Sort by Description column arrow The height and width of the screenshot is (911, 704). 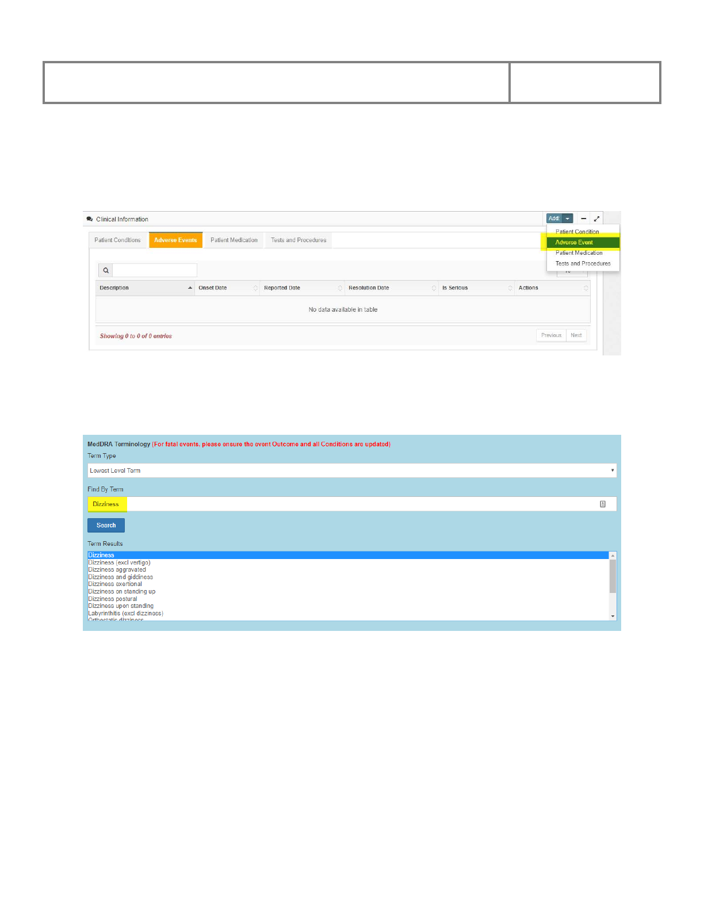(190, 288)
